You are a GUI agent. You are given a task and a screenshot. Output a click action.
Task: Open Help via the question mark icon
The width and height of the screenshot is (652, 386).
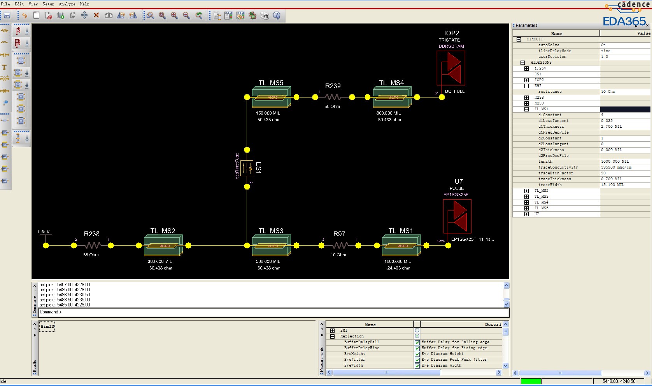[x=277, y=16]
